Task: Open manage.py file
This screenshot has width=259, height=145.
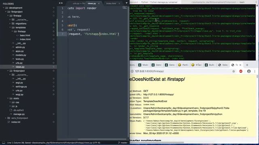Action: coord(19,114)
